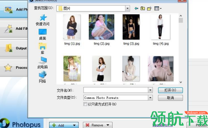Expand the 文件名 filename dropdown arrow
This screenshot has width=208, height=128.
150,90
